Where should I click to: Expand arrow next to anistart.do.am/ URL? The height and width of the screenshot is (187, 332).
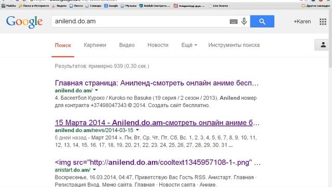click(94, 170)
